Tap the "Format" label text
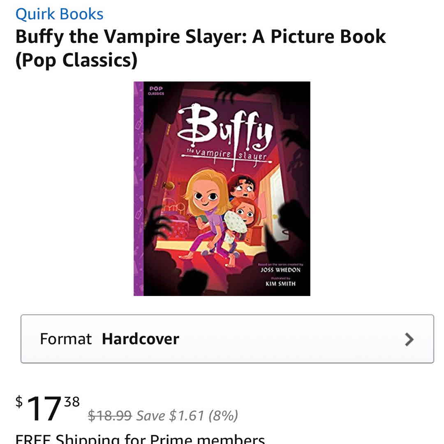Image resolution: width=444 pixels, height=444 pixels. tap(66, 339)
